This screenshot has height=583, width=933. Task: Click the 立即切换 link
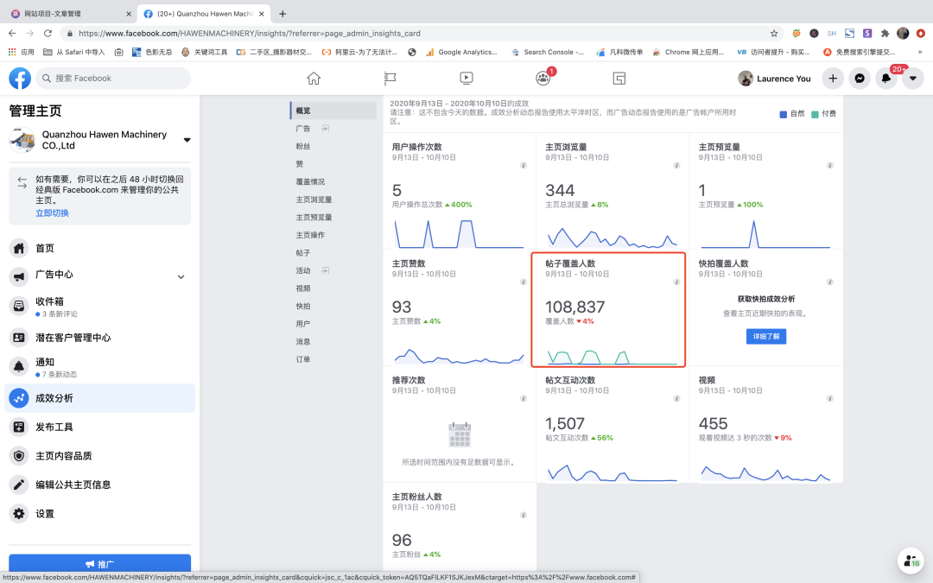tap(53, 213)
